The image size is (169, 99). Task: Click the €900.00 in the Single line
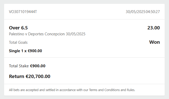(x=35, y=51)
